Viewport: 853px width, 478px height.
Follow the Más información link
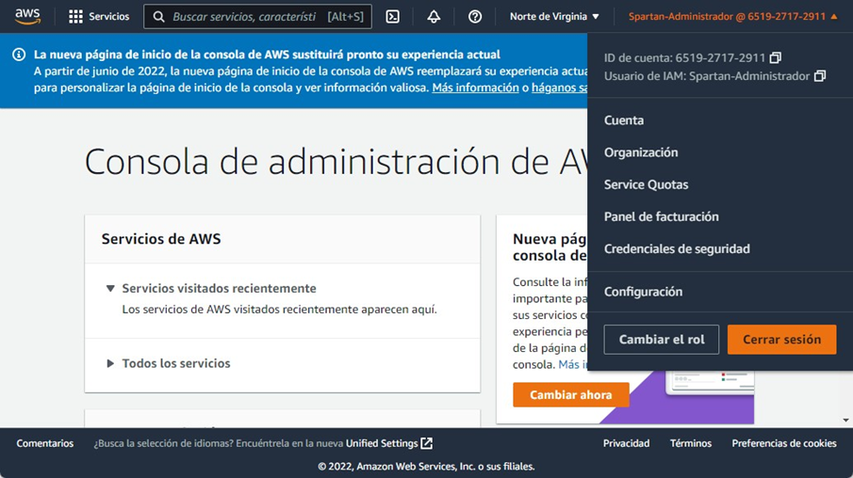pos(475,88)
